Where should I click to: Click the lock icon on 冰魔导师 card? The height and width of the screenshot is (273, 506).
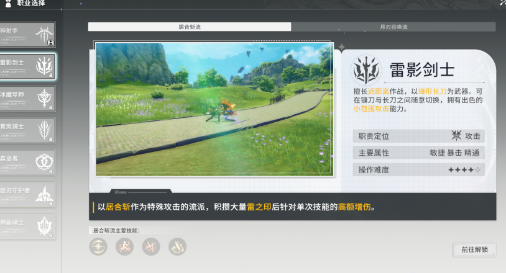click(51, 107)
